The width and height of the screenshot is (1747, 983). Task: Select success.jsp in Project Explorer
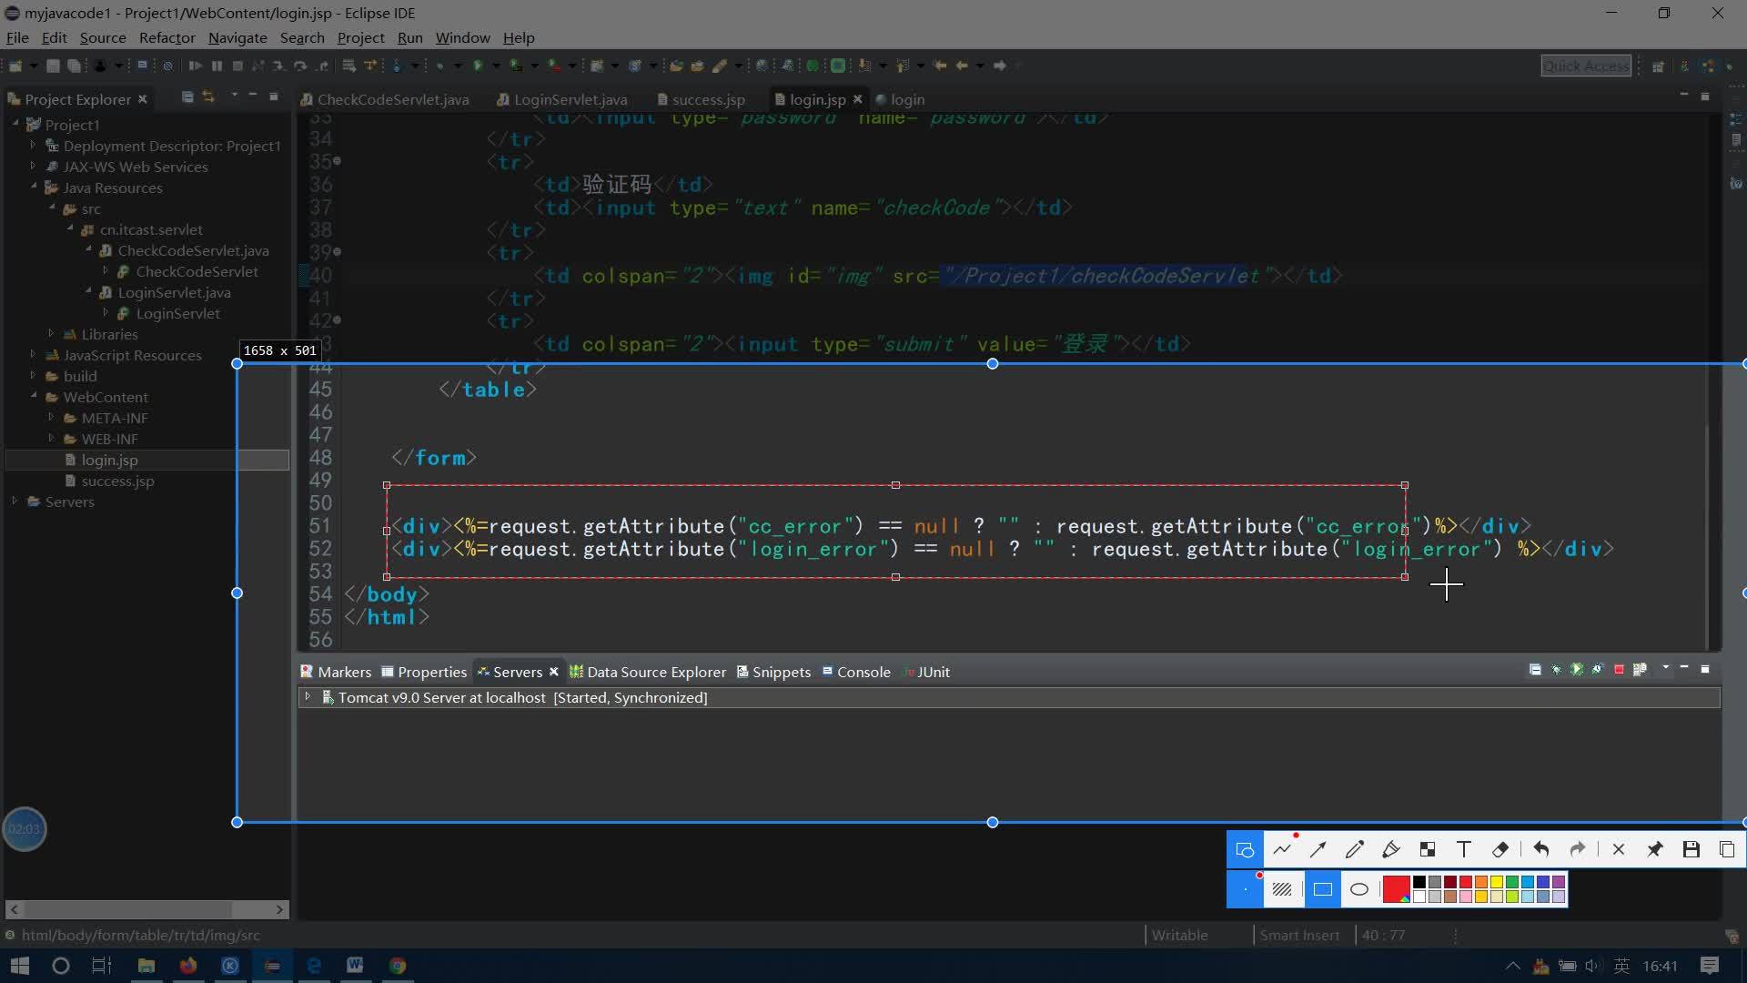coord(117,481)
